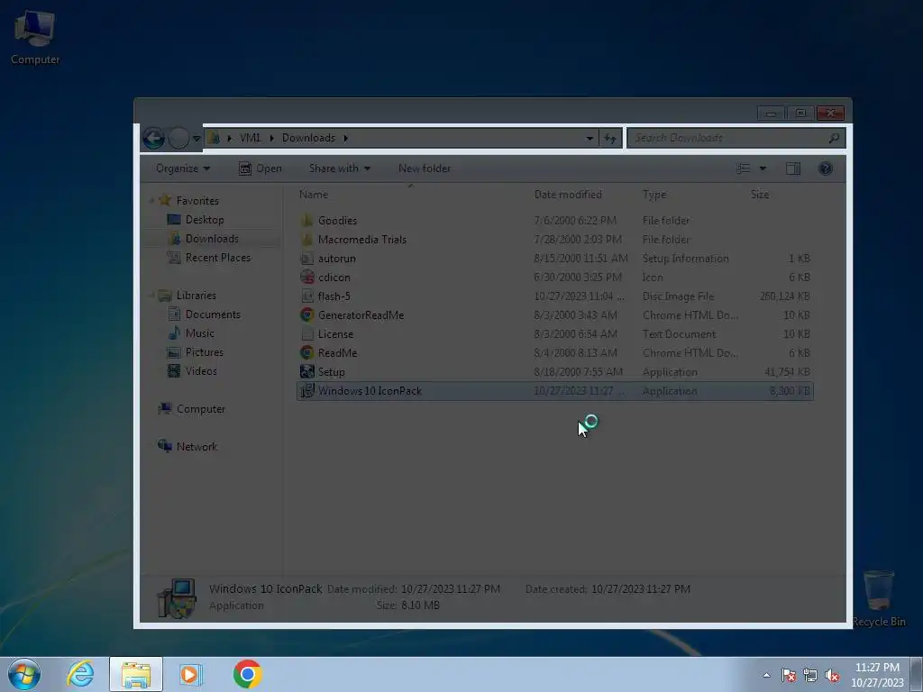The height and width of the screenshot is (692, 923).
Task: Click New folder in the command bar
Action: tap(425, 168)
